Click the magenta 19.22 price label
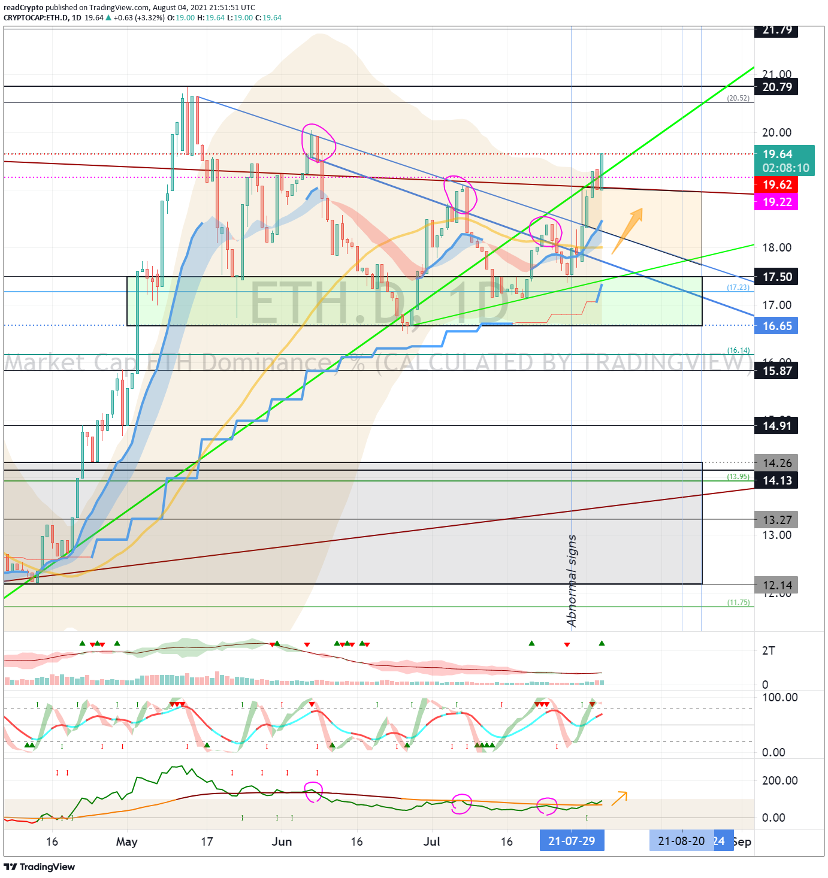 pyautogui.click(x=777, y=202)
